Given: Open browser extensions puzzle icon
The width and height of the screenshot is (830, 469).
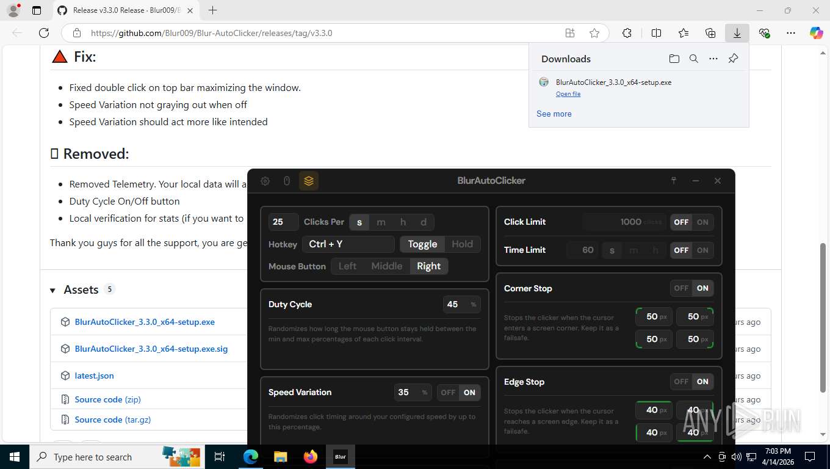Looking at the screenshot, I should click(627, 33).
